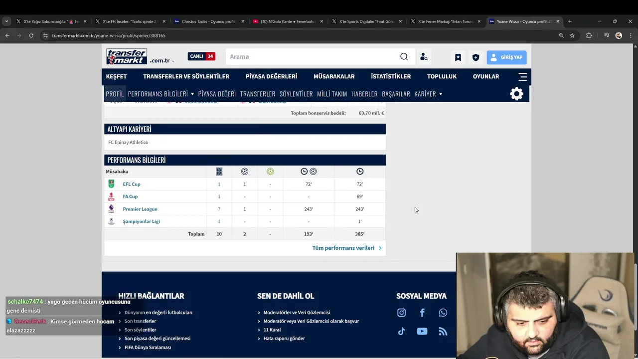The height and width of the screenshot is (359, 638).
Task: Select the Haberler sub-tab
Action: coord(364,94)
